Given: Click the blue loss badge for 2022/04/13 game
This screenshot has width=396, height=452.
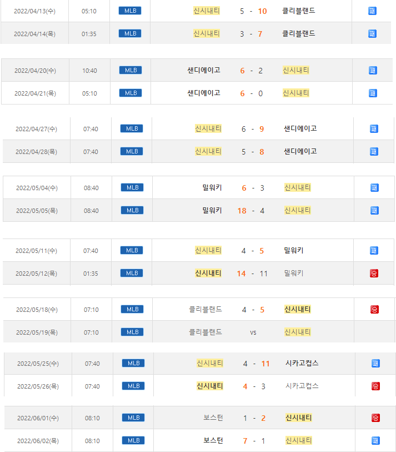Looking at the screenshot, I should 372,11.
